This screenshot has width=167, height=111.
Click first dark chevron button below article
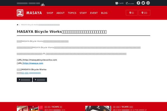(24, 80)
